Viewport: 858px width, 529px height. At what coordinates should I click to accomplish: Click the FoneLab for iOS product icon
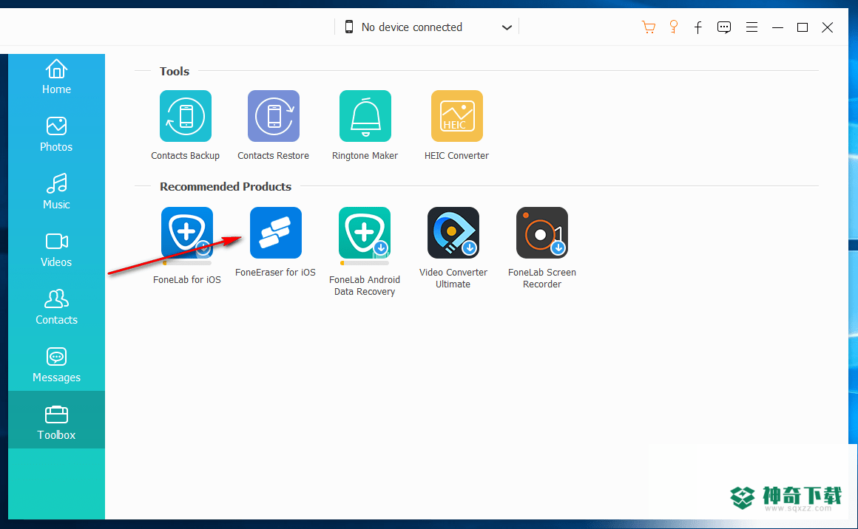[187, 233]
